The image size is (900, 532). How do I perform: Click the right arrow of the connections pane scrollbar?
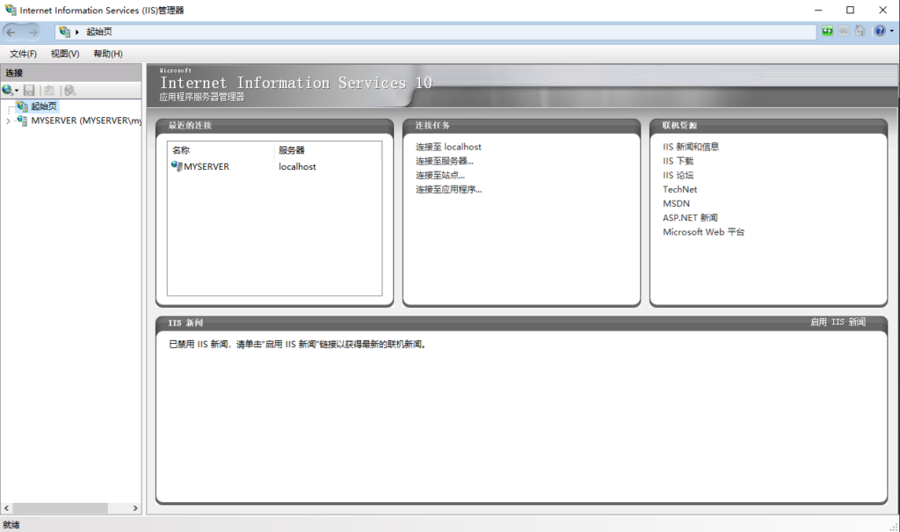coord(135,508)
